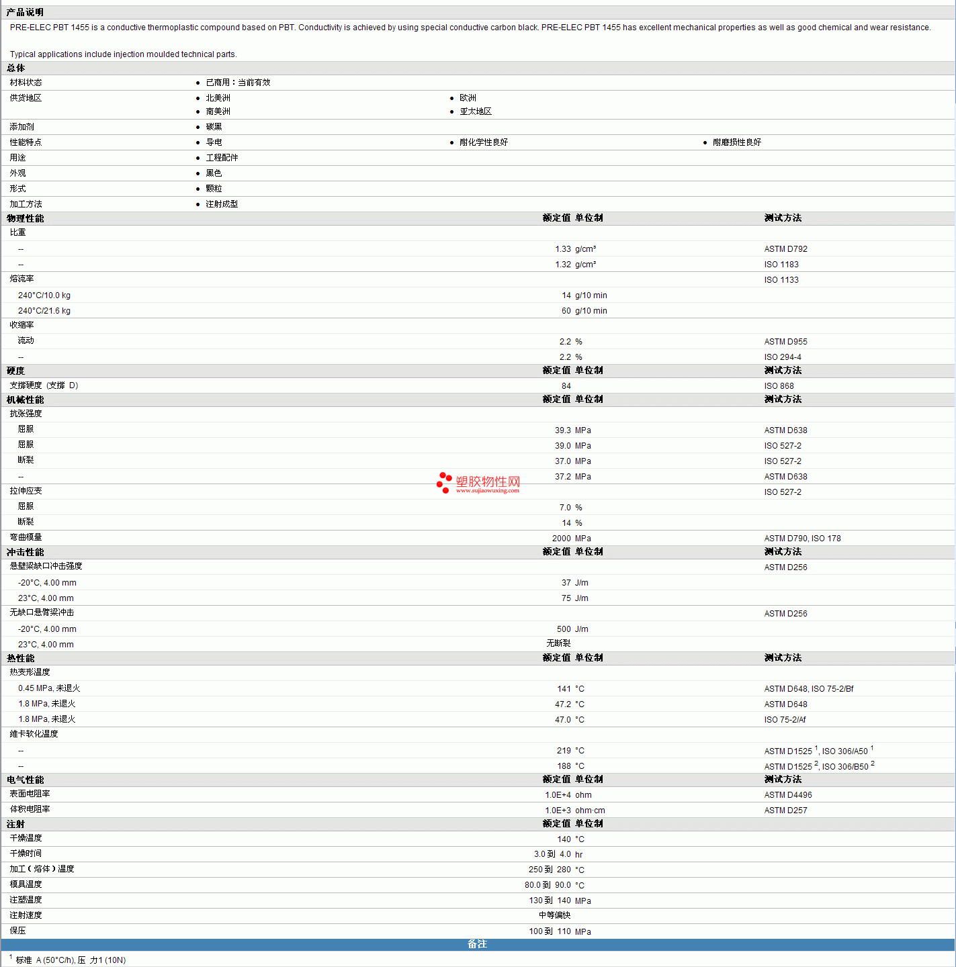Click the 维卡软化温度 row label
Viewport: 956px width, 967px height.
[x=34, y=734]
